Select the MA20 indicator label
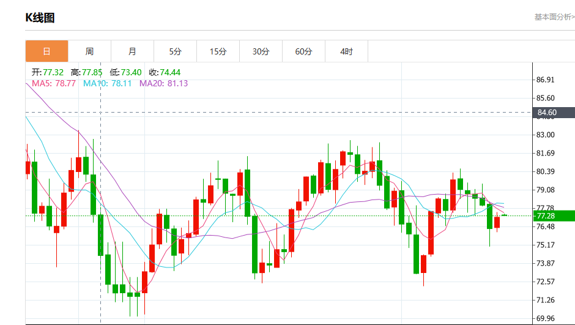This screenshot has width=575, height=325. tap(163, 83)
